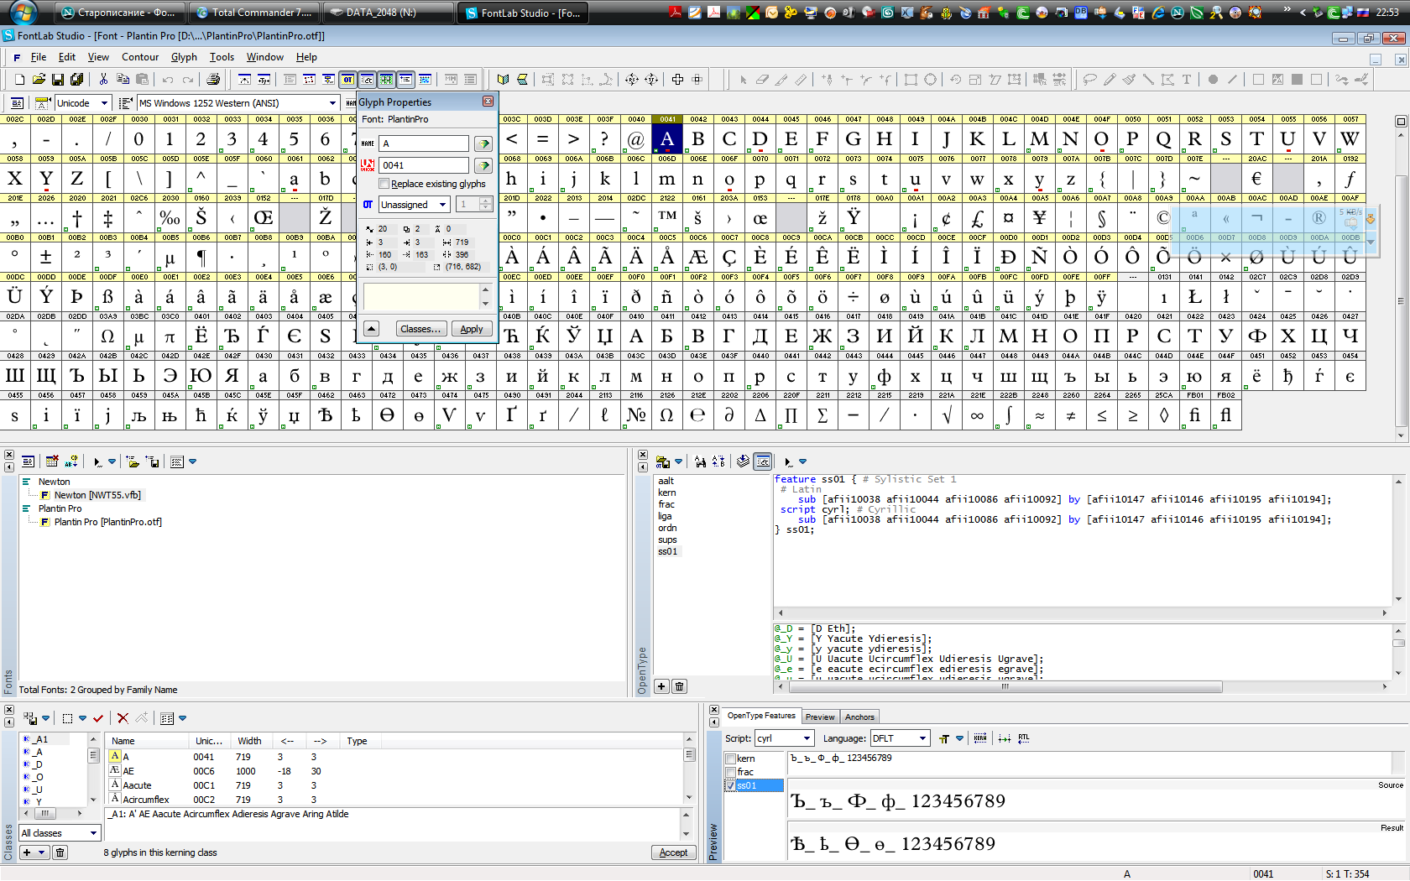This screenshot has height=881, width=1410.
Task: Click Accept in Classes panel
Action: (673, 852)
